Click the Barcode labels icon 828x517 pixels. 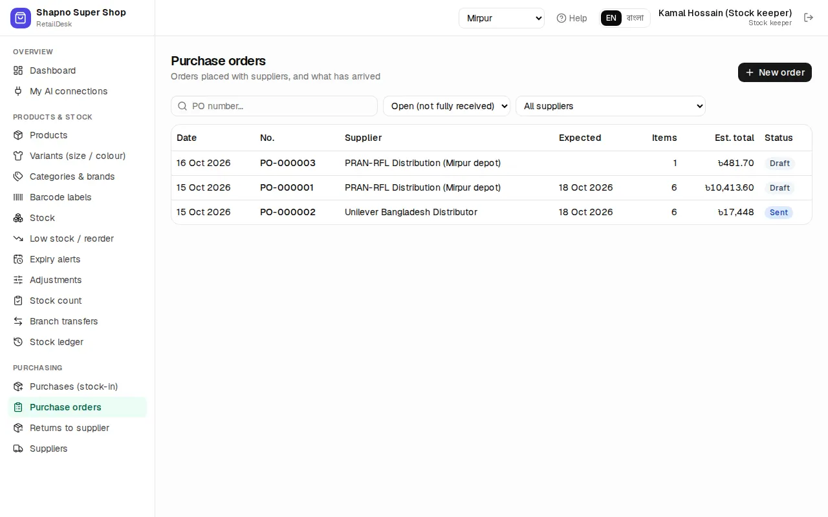click(x=18, y=197)
